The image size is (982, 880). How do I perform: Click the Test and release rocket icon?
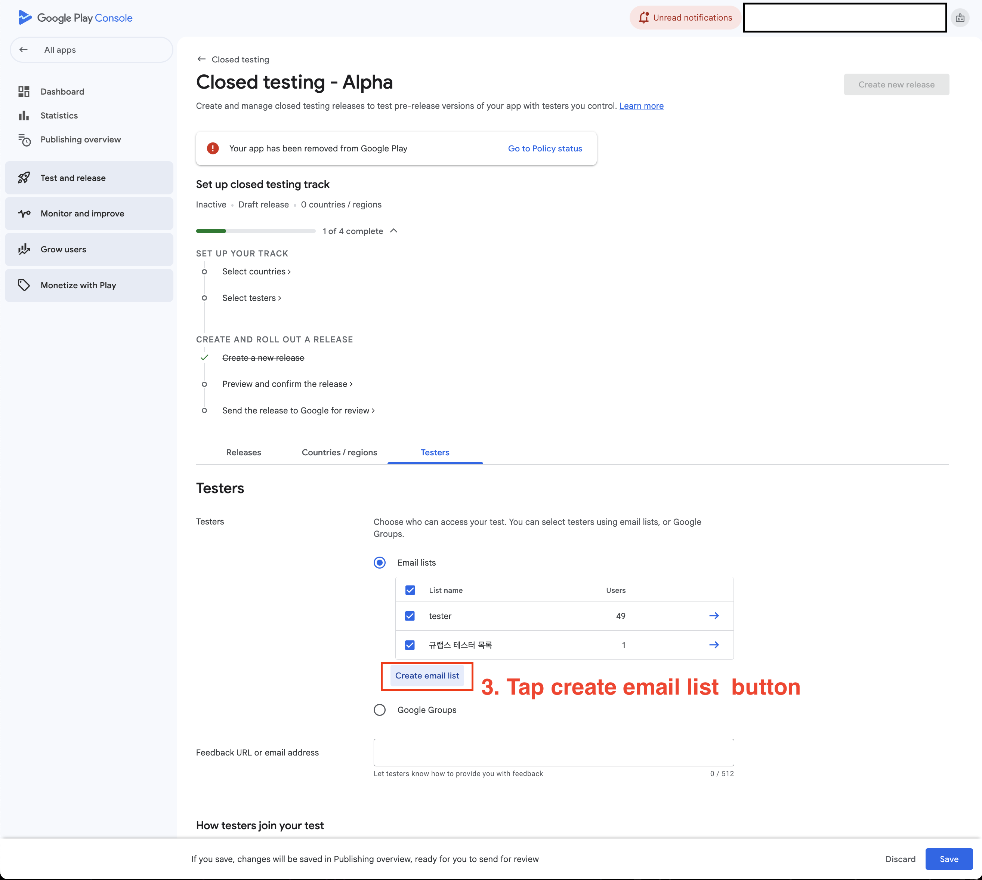[x=24, y=178]
